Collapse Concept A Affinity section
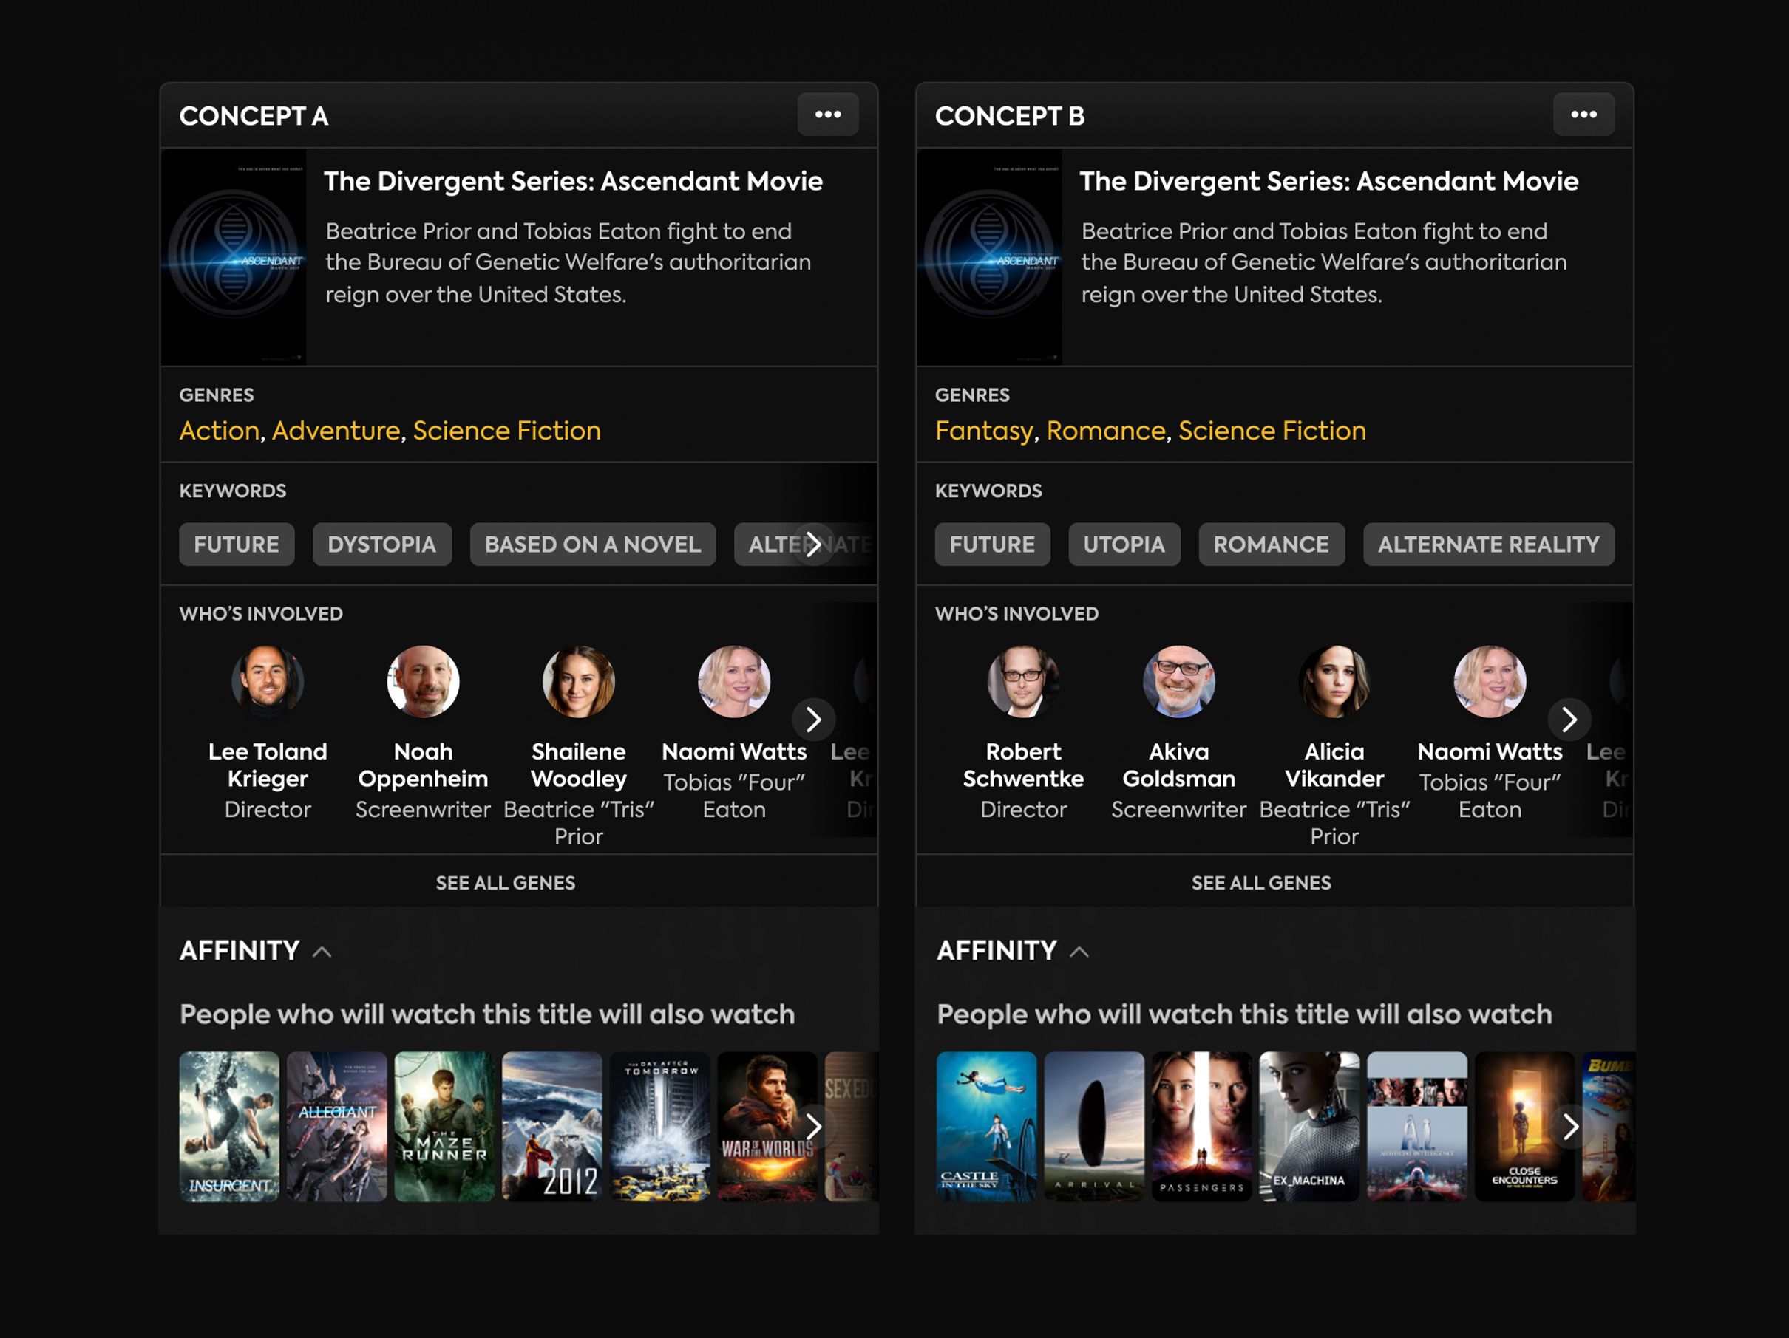 click(x=322, y=952)
